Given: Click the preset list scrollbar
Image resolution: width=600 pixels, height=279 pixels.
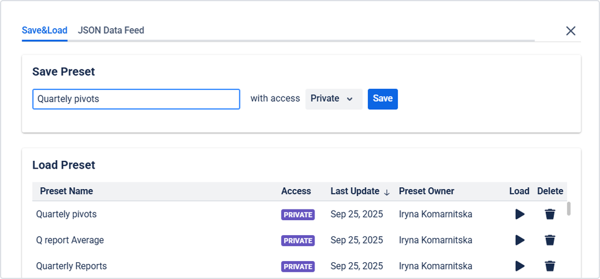Looking at the screenshot, I should point(569,209).
